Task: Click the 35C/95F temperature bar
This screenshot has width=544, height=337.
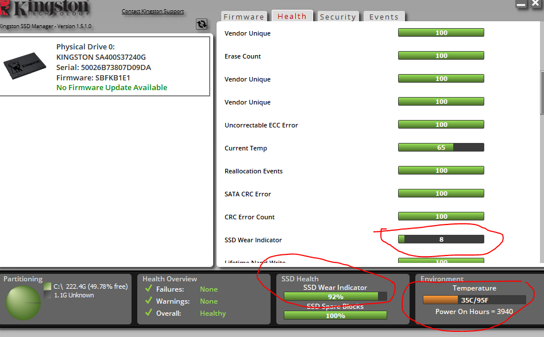Action: (474, 300)
